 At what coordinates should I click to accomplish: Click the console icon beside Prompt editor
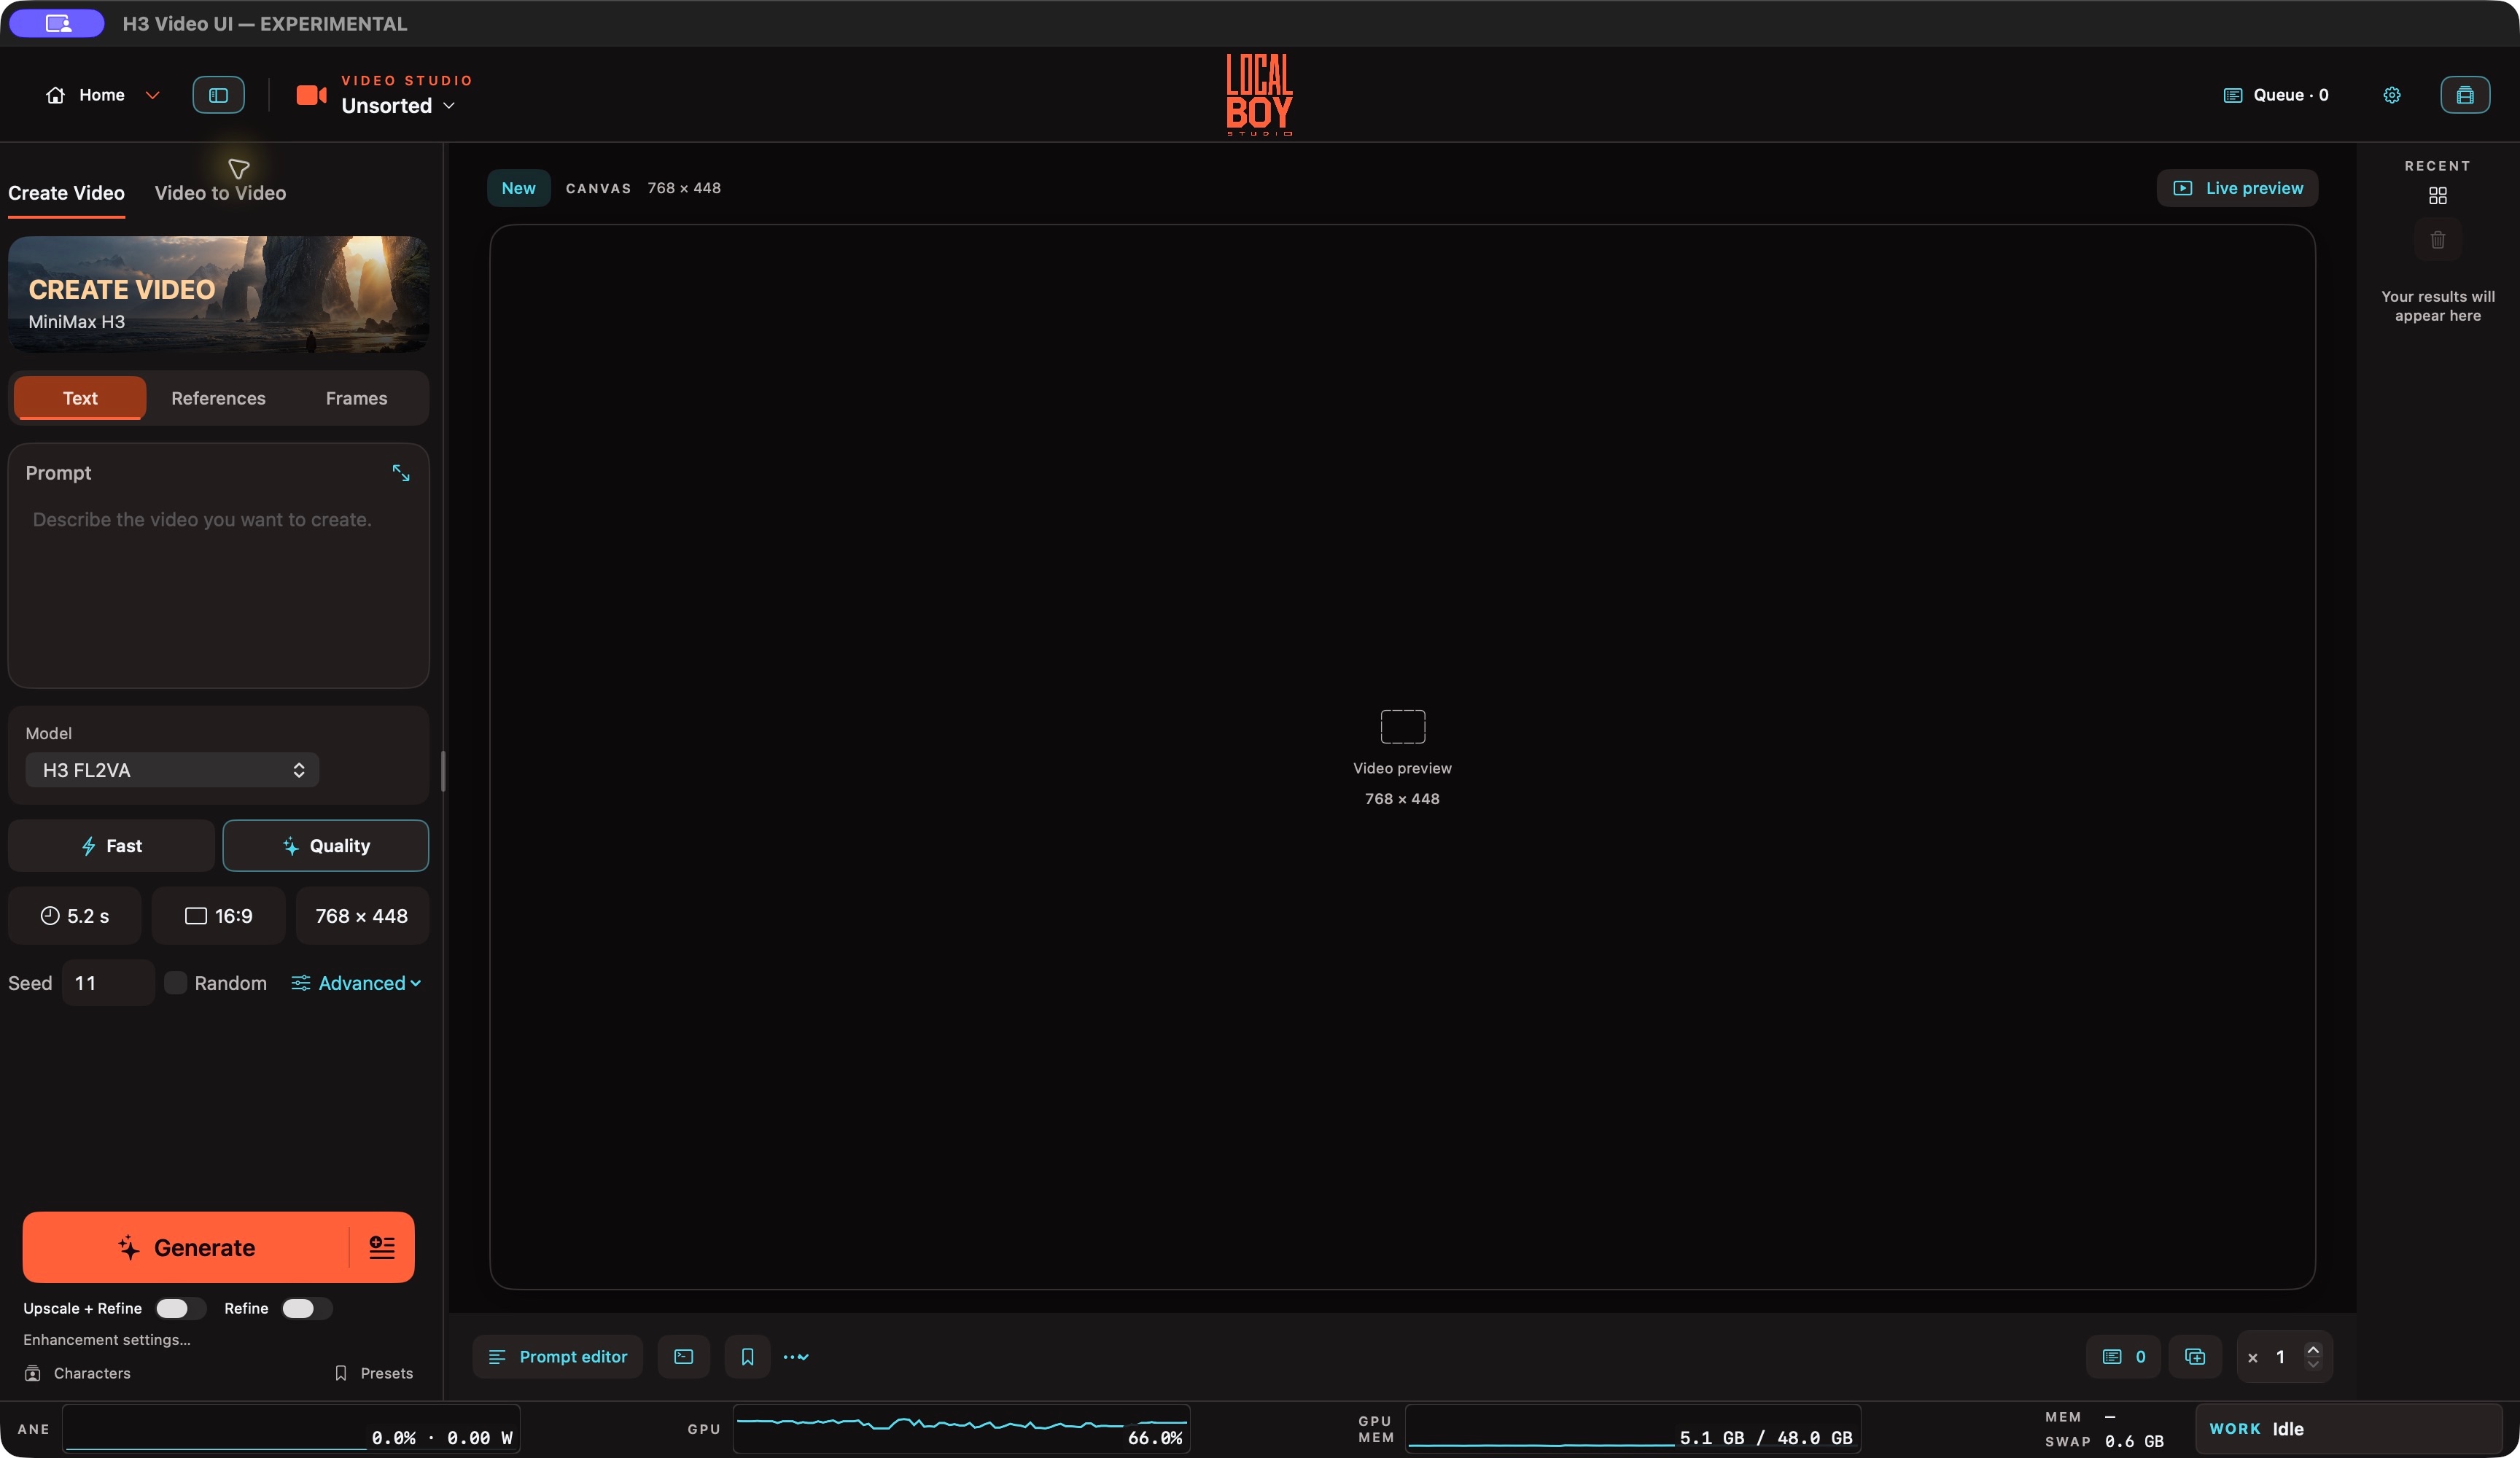pyautogui.click(x=683, y=1357)
